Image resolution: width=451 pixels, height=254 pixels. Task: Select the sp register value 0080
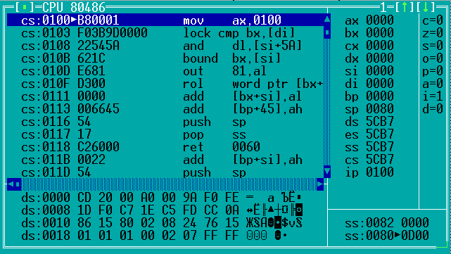click(x=380, y=108)
